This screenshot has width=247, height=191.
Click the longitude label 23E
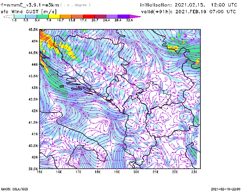point(194,172)
